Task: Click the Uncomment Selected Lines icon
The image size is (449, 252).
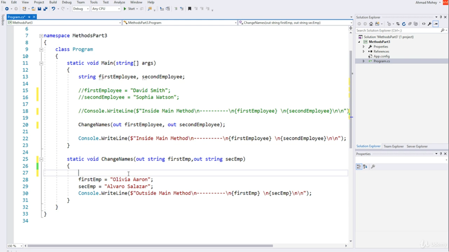Action: [x=182, y=9]
